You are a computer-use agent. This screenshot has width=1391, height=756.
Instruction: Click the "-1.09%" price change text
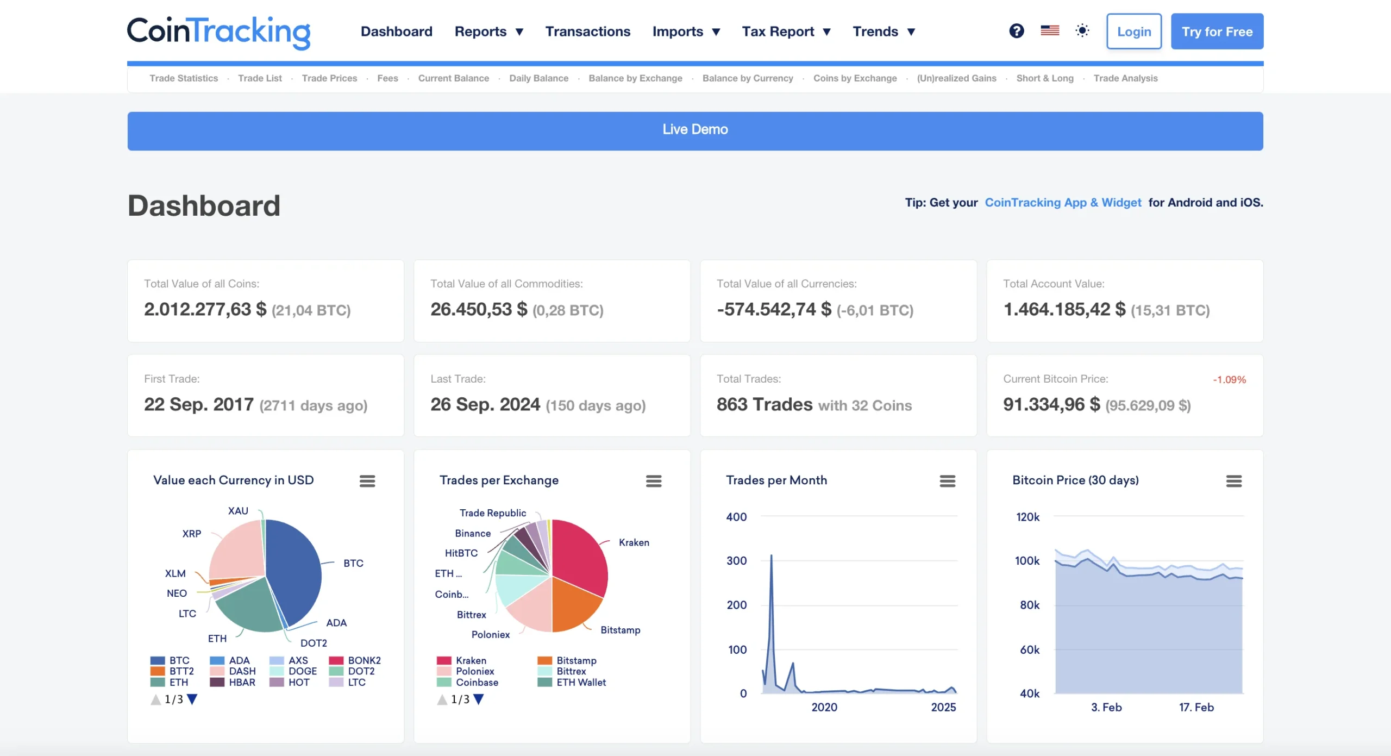(x=1229, y=380)
